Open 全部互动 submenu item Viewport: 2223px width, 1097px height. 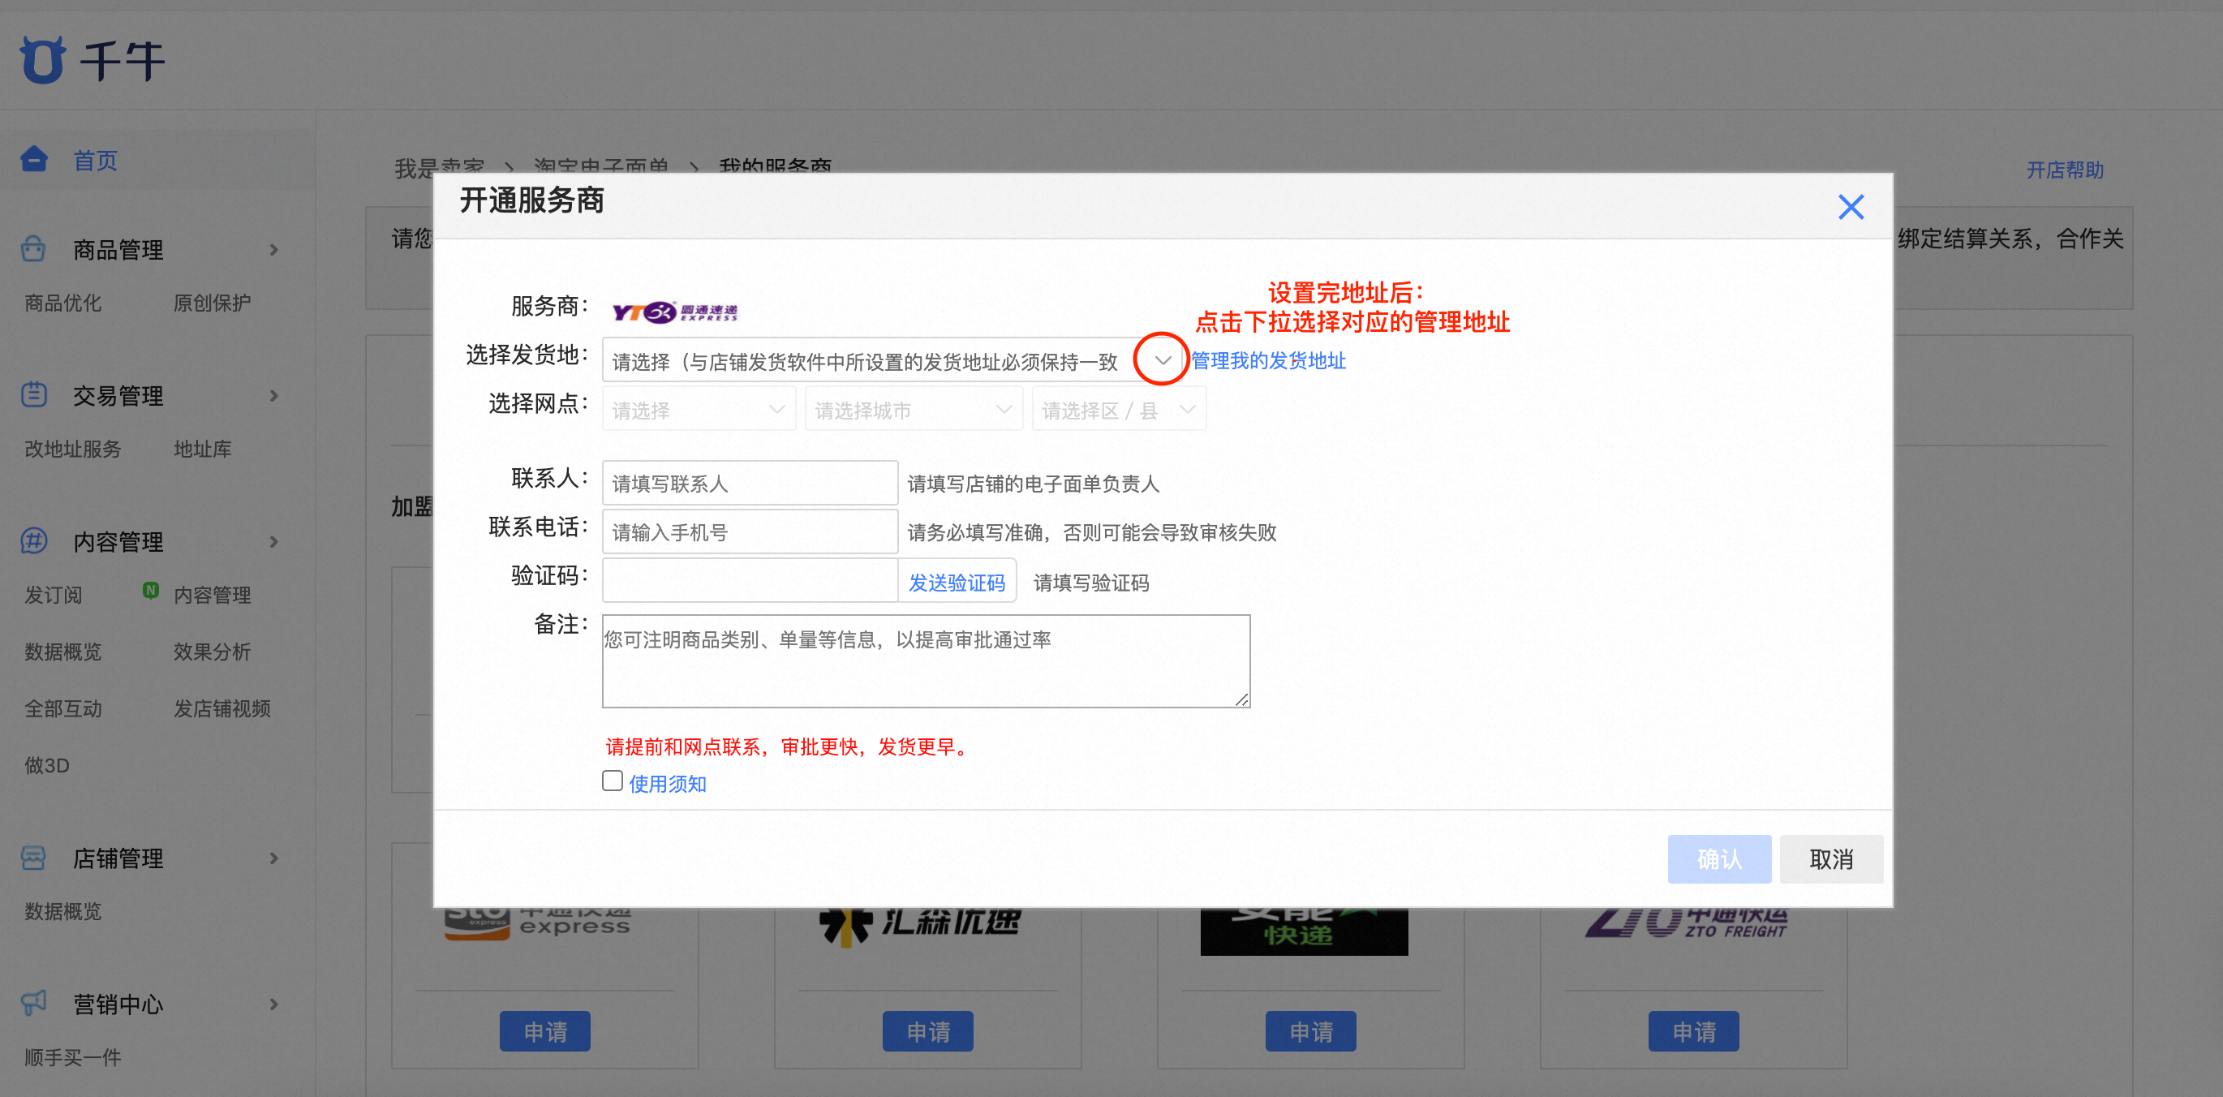coord(63,708)
